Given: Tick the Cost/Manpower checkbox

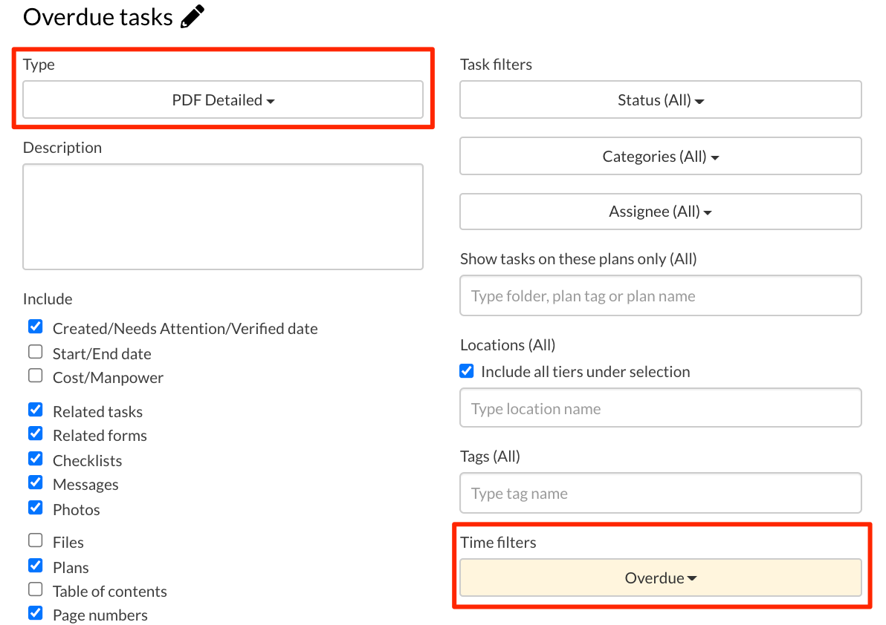Looking at the screenshot, I should coord(36,376).
